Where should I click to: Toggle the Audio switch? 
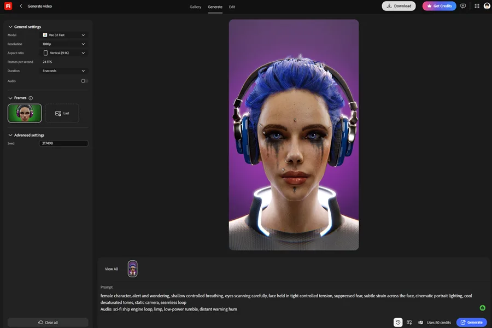(84, 81)
